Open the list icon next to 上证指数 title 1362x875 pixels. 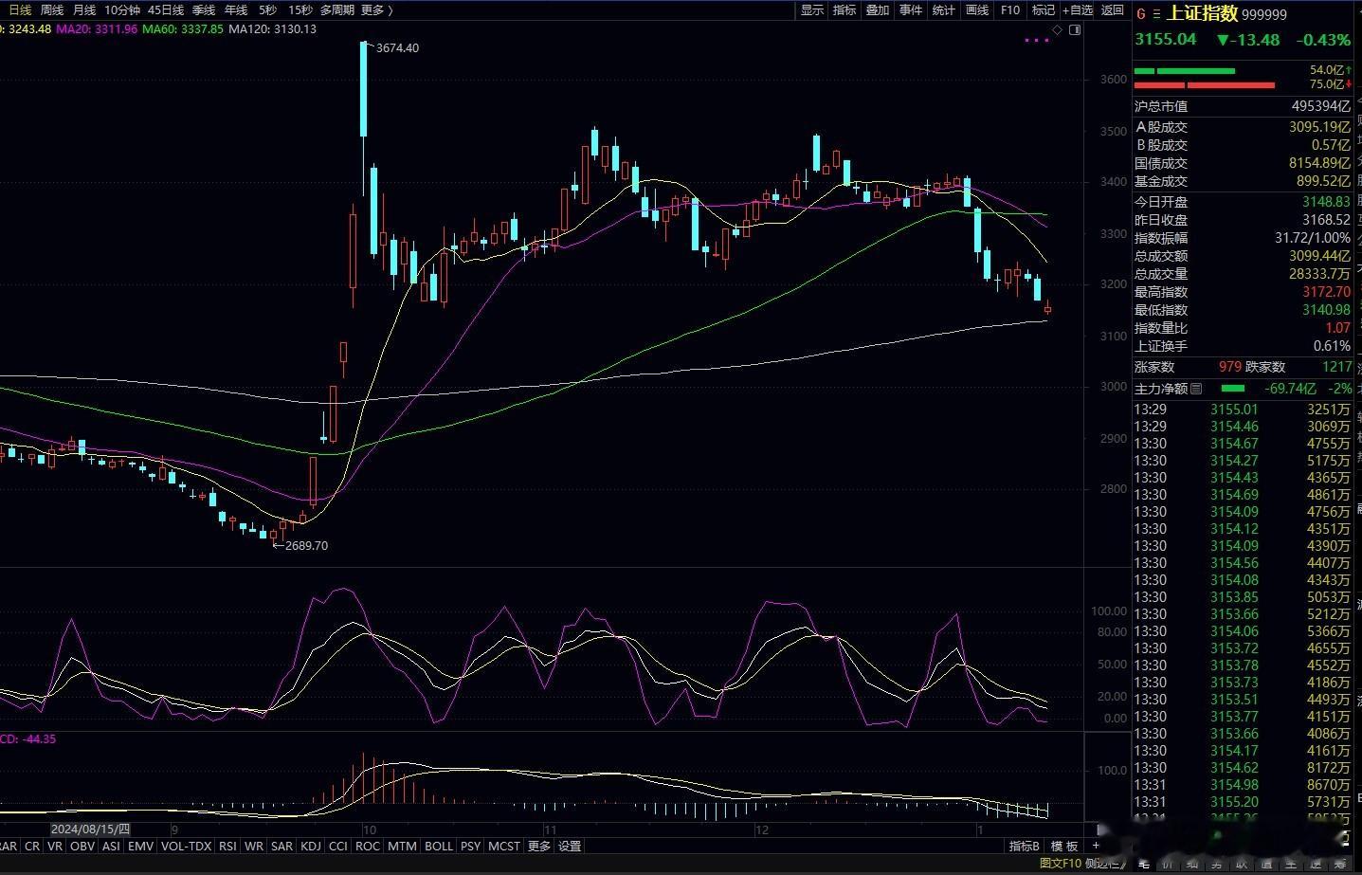(1154, 14)
